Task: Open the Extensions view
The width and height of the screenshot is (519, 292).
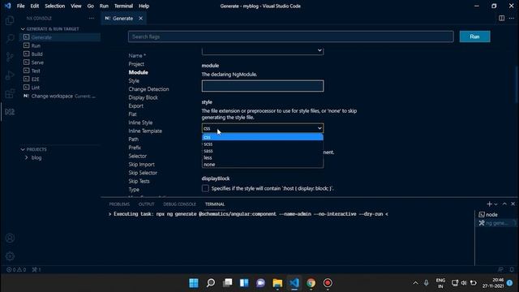Action: [10, 94]
